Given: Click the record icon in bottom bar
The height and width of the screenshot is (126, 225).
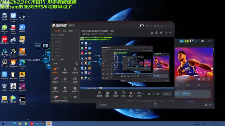Looking at the screenshot, I should point(149,94).
